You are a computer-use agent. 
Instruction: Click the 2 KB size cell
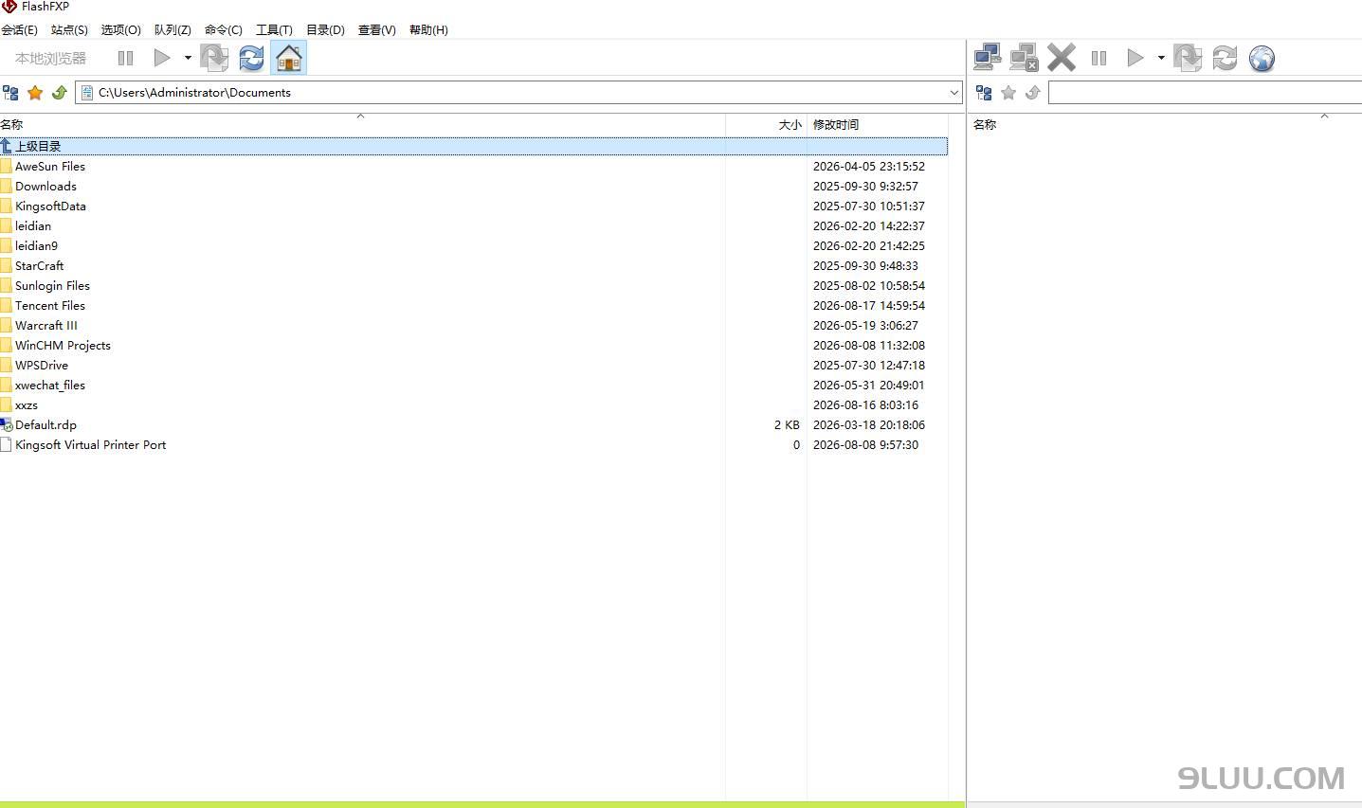[x=787, y=425]
